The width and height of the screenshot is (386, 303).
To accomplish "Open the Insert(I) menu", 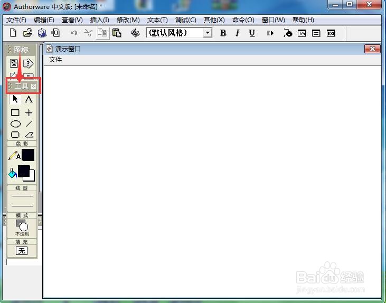I will (99, 20).
